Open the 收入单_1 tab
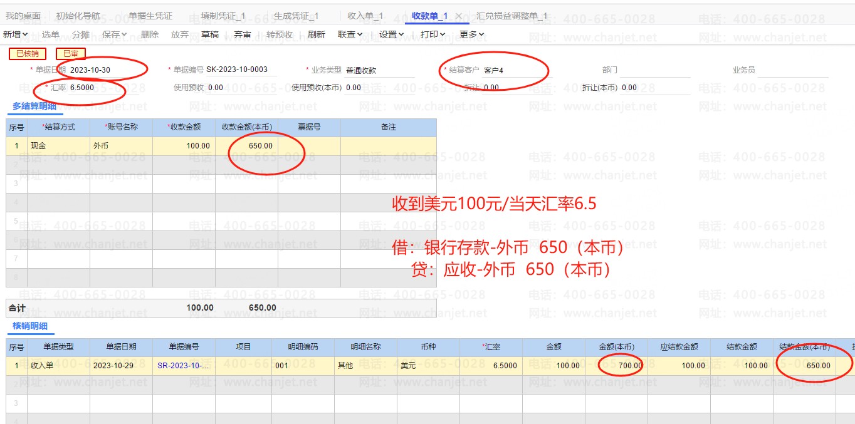Viewport: 855px width, 424px height. click(365, 16)
